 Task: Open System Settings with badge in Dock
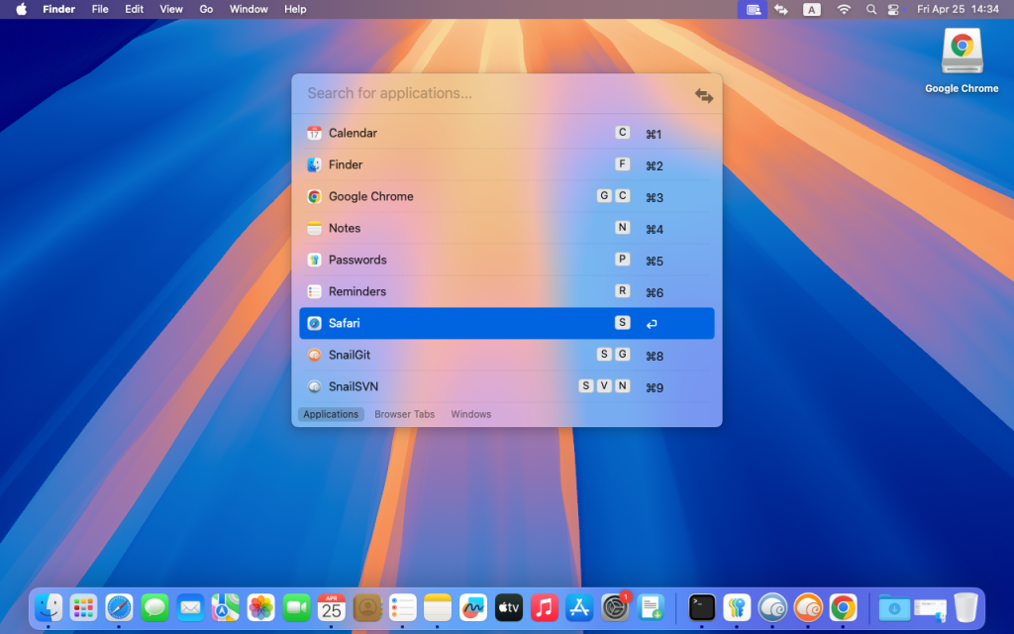(x=615, y=608)
